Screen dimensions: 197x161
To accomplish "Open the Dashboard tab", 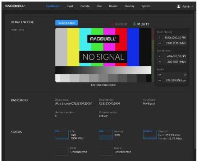I will [53, 6].
